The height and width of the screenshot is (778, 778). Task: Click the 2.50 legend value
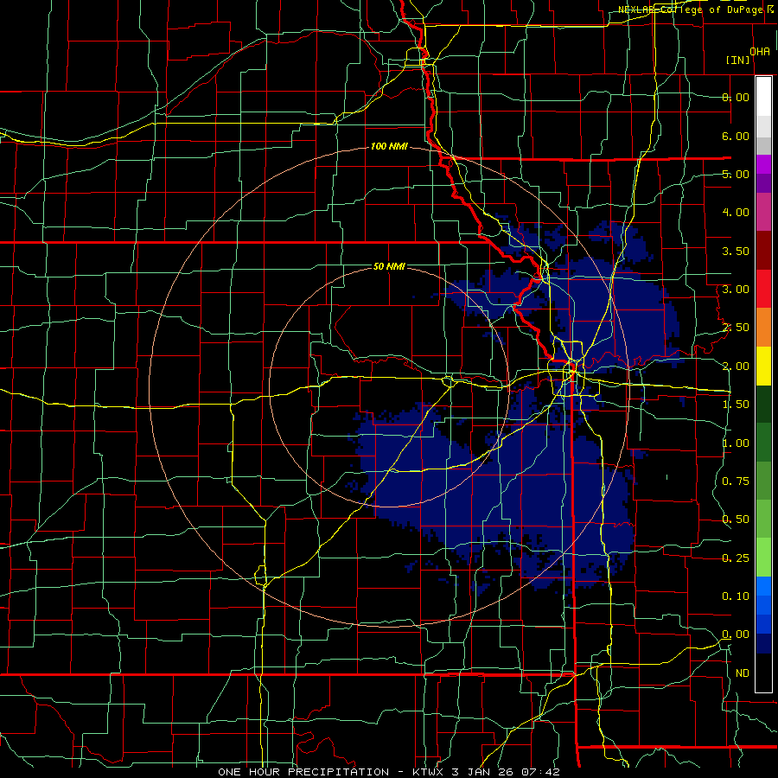coord(736,328)
